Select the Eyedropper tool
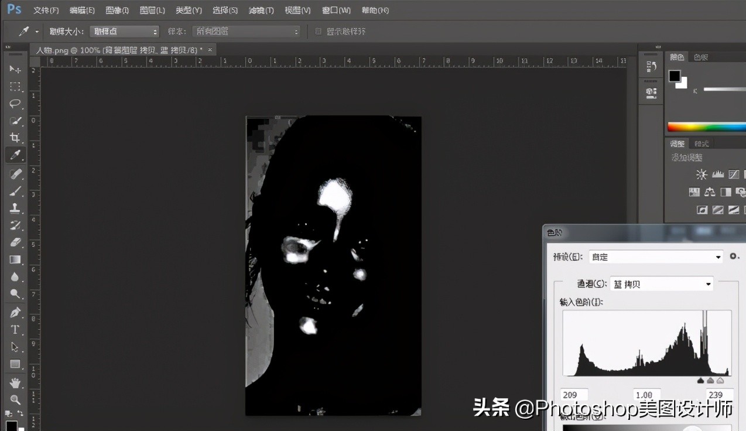The height and width of the screenshot is (431, 746). pos(15,155)
